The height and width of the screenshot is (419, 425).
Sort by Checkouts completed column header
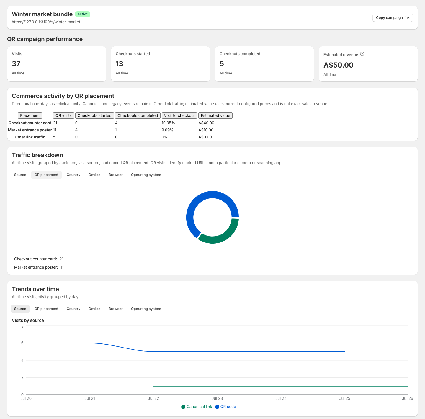tap(138, 115)
